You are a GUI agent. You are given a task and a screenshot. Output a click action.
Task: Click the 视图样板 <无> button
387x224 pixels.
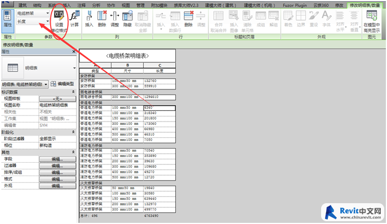click(57, 98)
